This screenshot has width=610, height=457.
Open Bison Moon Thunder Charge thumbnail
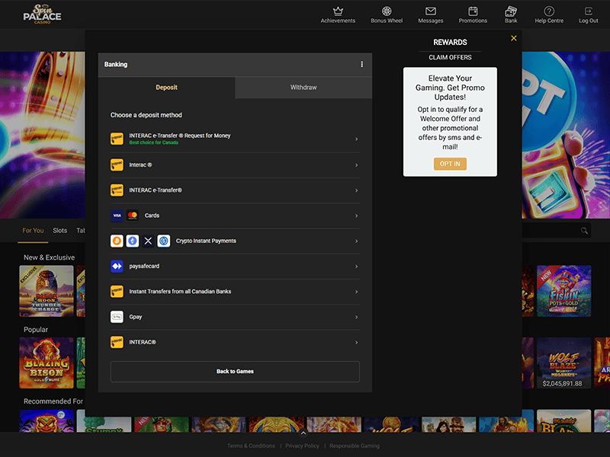click(47, 291)
